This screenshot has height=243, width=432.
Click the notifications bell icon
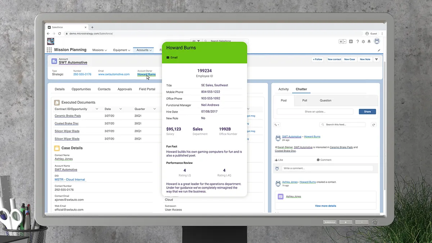tap(369, 41)
